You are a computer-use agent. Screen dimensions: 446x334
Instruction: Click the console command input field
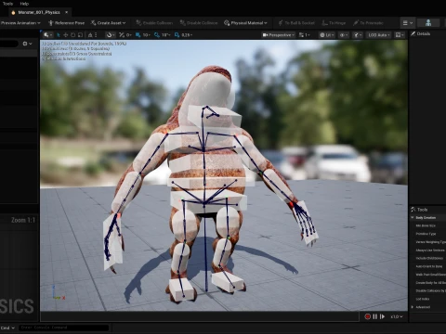click(x=64, y=328)
